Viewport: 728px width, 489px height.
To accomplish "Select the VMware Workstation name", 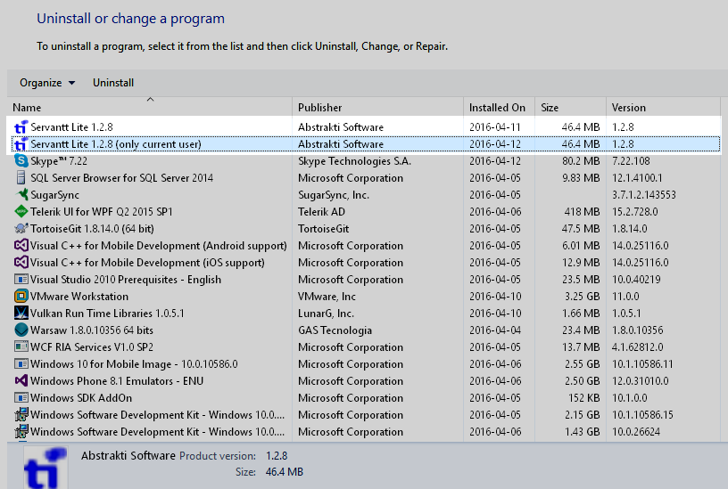I will coord(79,297).
